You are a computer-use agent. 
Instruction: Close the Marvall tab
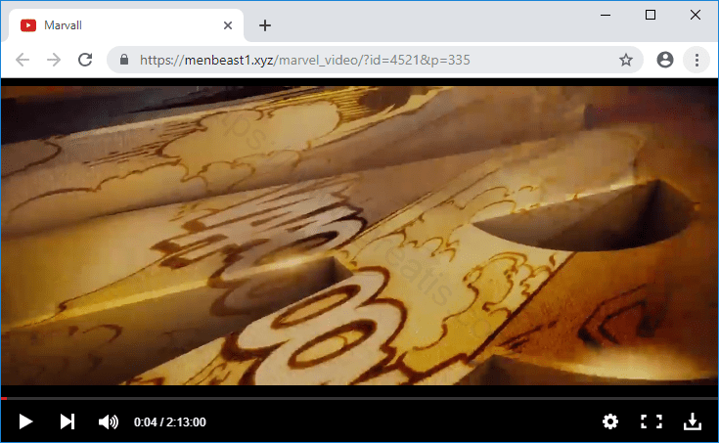point(228,25)
